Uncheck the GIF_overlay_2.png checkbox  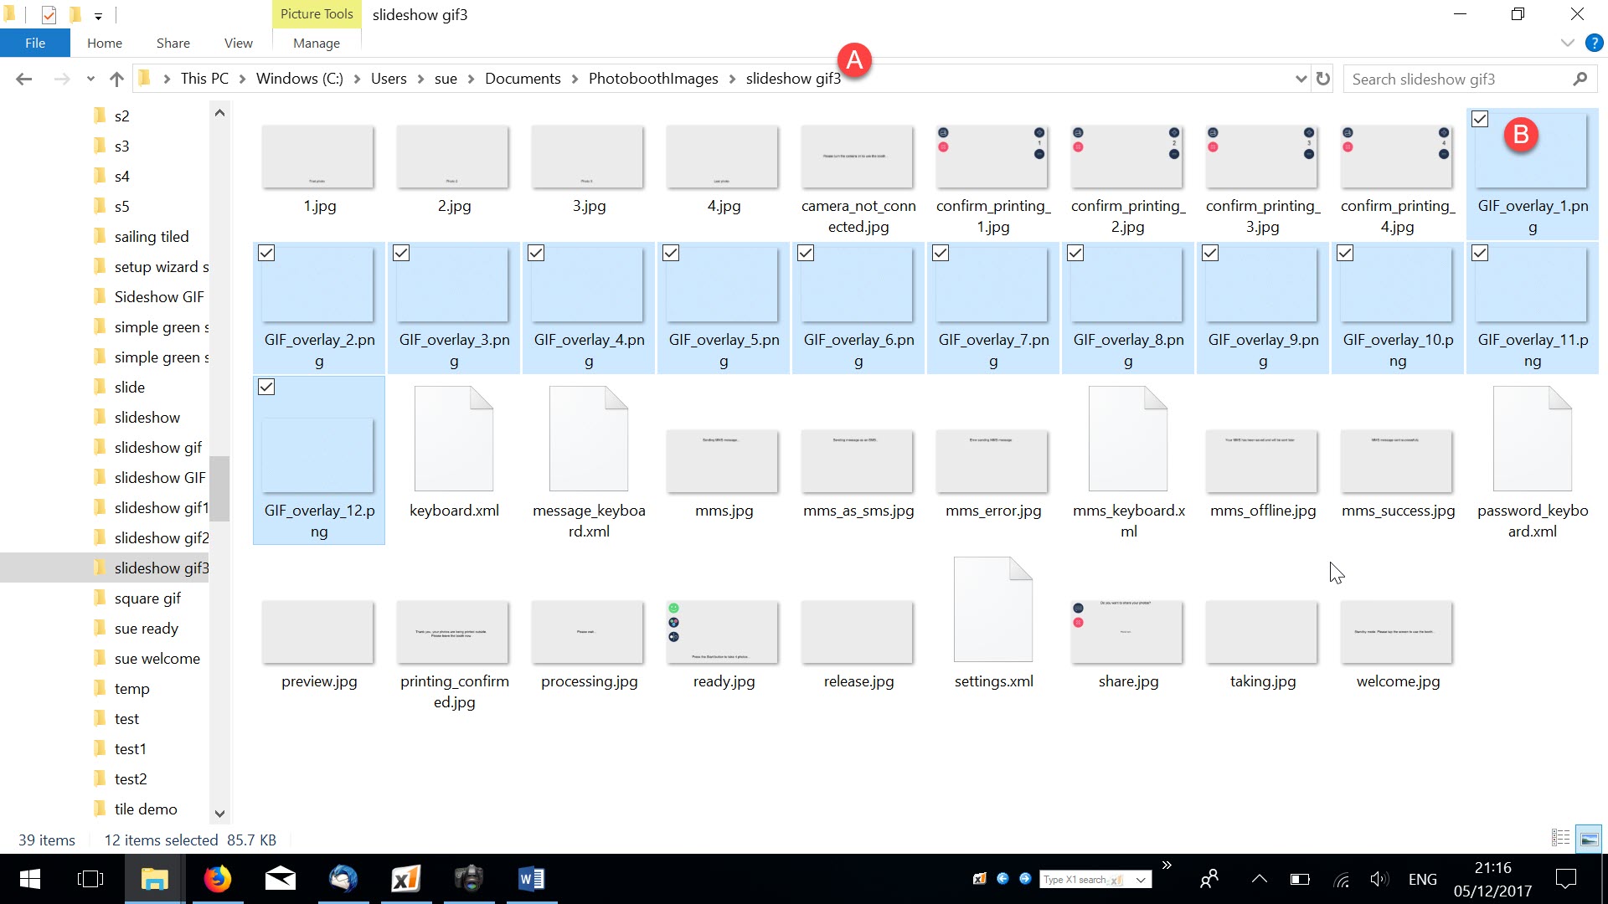266,253
